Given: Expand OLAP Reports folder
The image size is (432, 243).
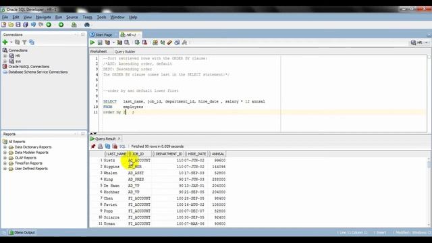Looking at the screenshot, I should tap(5, 158).
